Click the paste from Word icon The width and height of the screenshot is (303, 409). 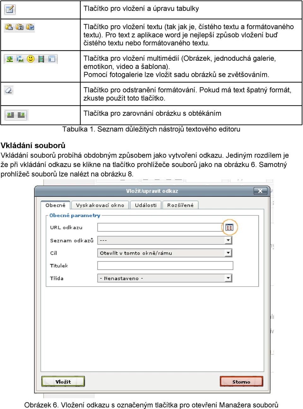30,27
